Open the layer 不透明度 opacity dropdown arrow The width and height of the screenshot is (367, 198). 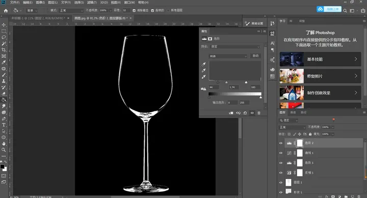coord(332,127)
